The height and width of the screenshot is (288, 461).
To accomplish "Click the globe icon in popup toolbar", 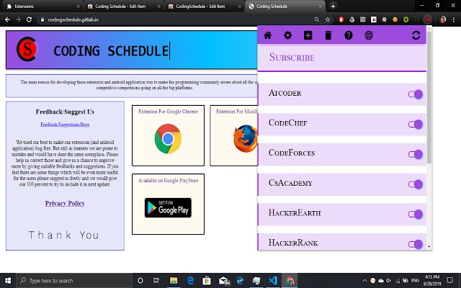I will [369, 35].
